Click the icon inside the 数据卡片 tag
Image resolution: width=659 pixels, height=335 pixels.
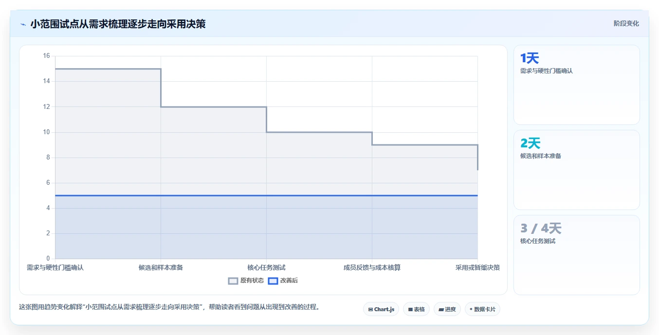[471, 309]
